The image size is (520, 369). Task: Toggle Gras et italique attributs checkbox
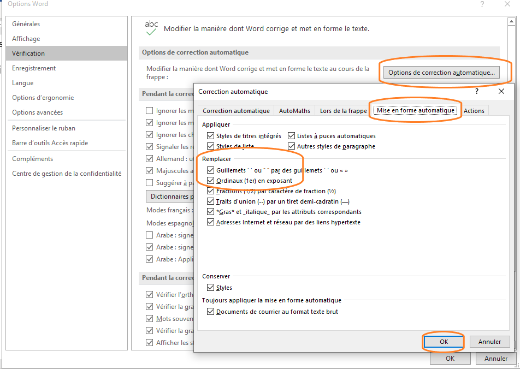click(x=210, y=212)
